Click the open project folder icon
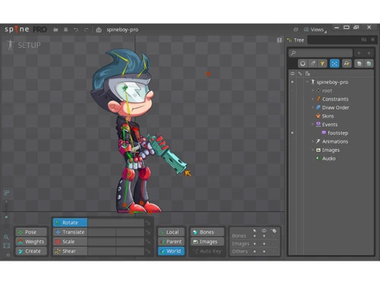 tap(55, 30)
